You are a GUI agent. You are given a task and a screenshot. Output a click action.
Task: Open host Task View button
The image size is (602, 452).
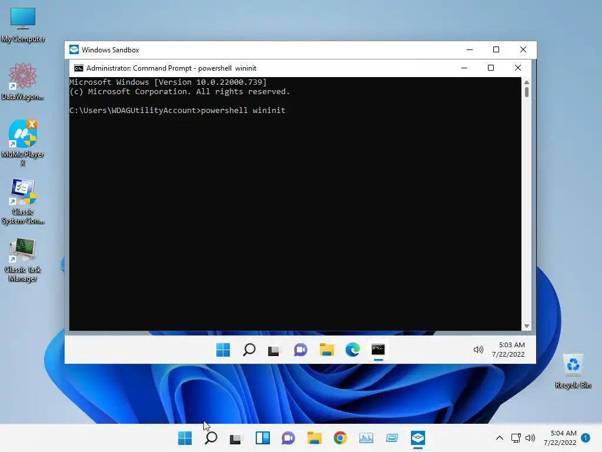(x=236, y=438)
